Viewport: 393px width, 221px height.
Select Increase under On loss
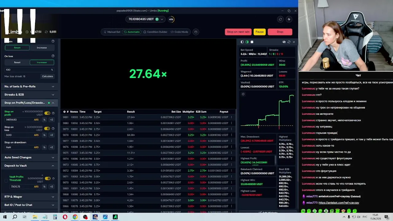click(x=42, y=62)
